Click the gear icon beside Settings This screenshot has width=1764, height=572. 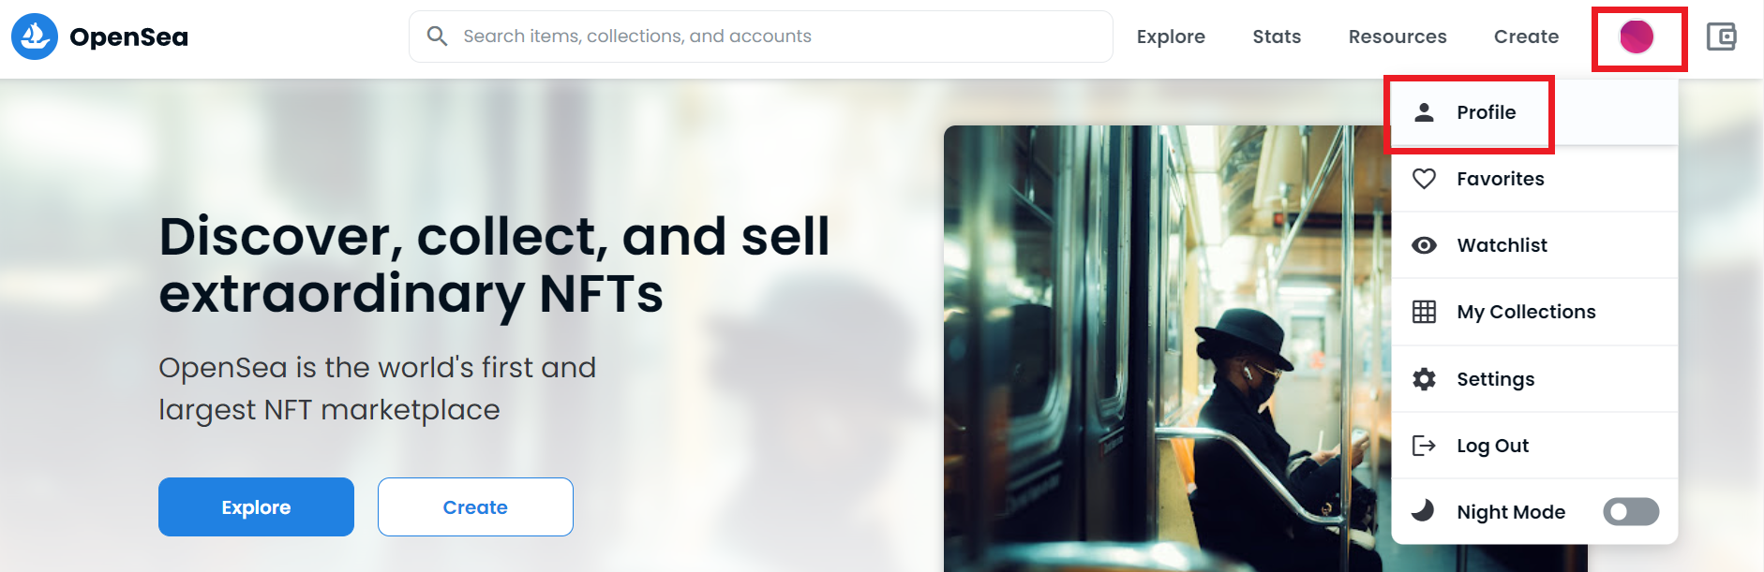(1424, 379)
